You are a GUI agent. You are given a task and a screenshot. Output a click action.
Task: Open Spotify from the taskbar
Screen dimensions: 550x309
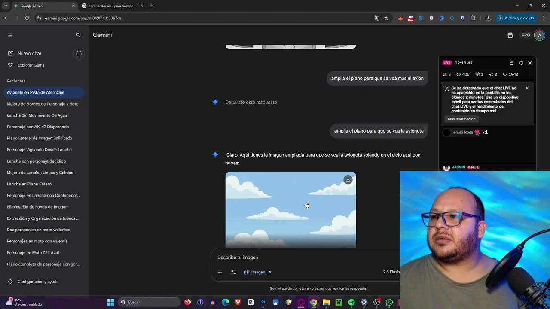351,302
